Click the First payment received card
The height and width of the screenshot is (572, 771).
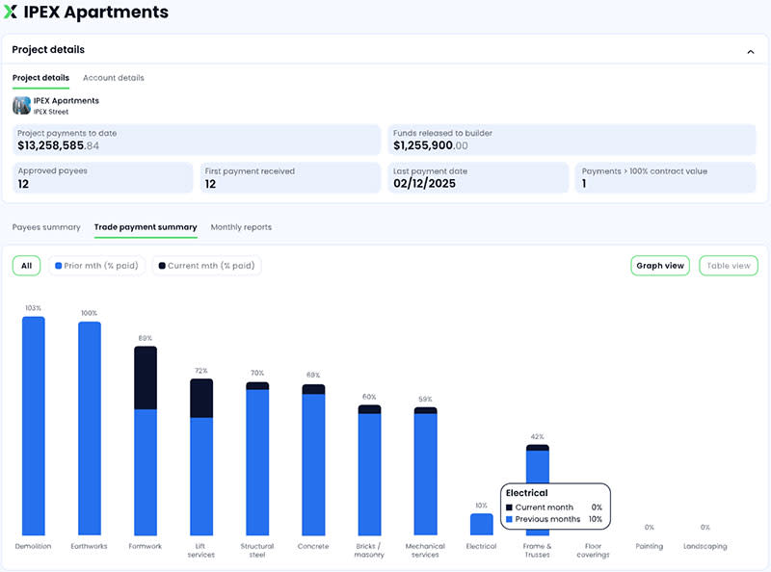290,177
